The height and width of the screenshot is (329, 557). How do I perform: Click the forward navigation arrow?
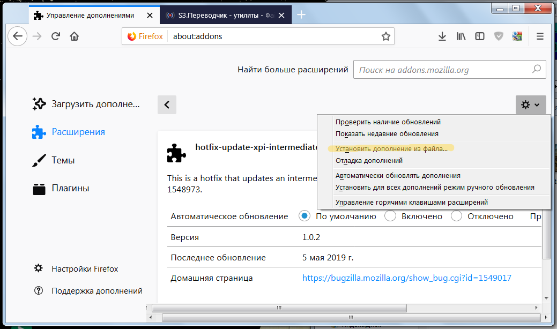coord(37,36)
